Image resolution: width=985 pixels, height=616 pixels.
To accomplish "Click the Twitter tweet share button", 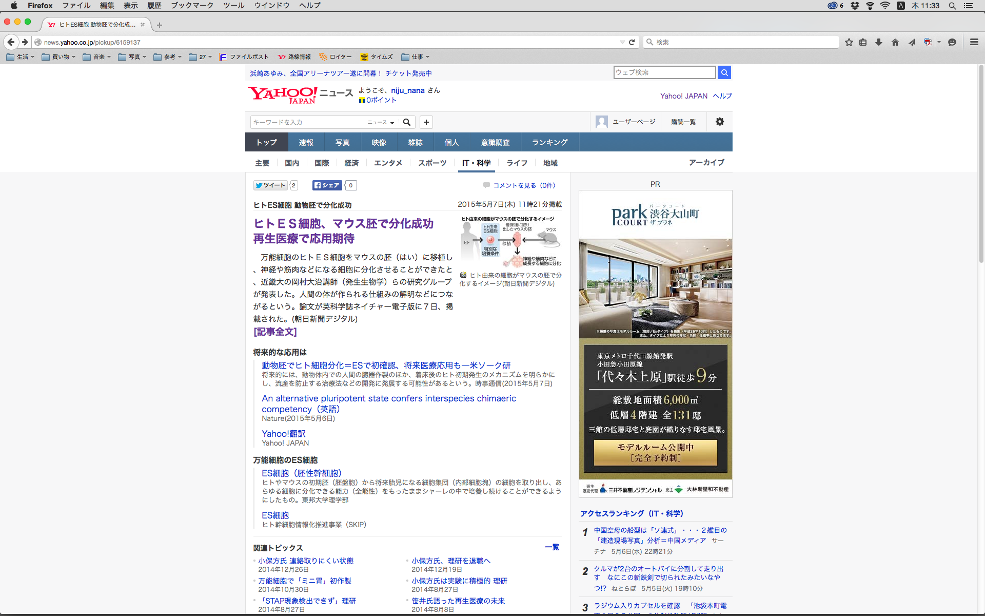I will [x=270, y=185].
